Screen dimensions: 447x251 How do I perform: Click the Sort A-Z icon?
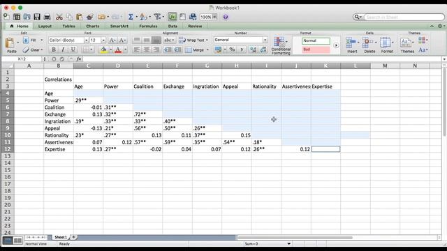click(143, 17)
